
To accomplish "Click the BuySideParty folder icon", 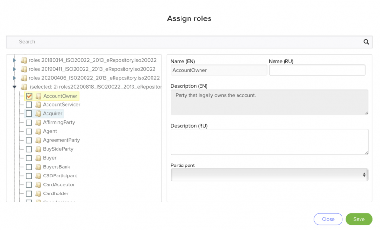I will pyautogui.click(x=38, y=149).
